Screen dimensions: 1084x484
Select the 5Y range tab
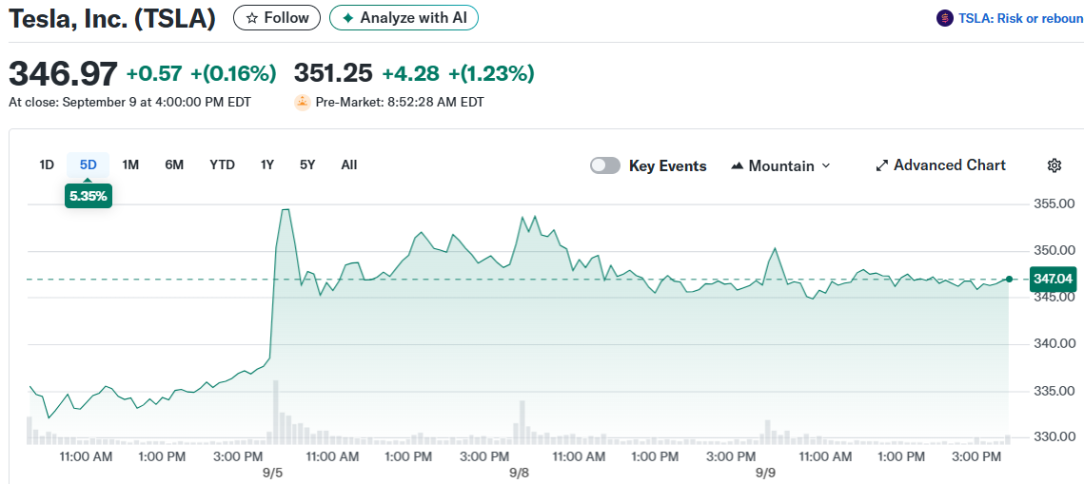click(307, 165)
